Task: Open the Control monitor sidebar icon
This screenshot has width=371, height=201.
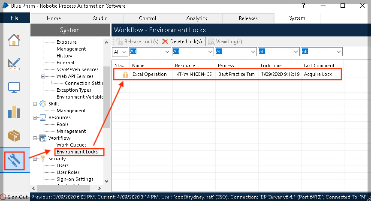Action: pos(14,88)
